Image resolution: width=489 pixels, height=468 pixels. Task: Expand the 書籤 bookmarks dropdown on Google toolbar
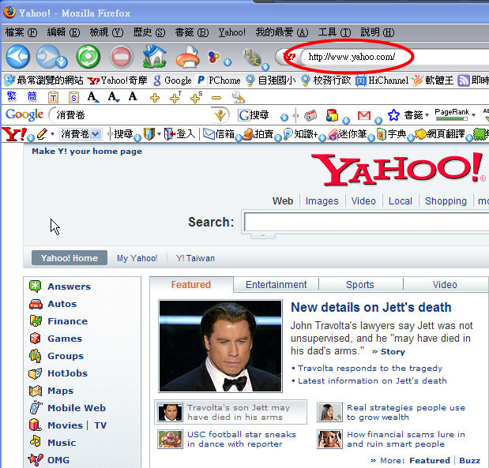427,115
